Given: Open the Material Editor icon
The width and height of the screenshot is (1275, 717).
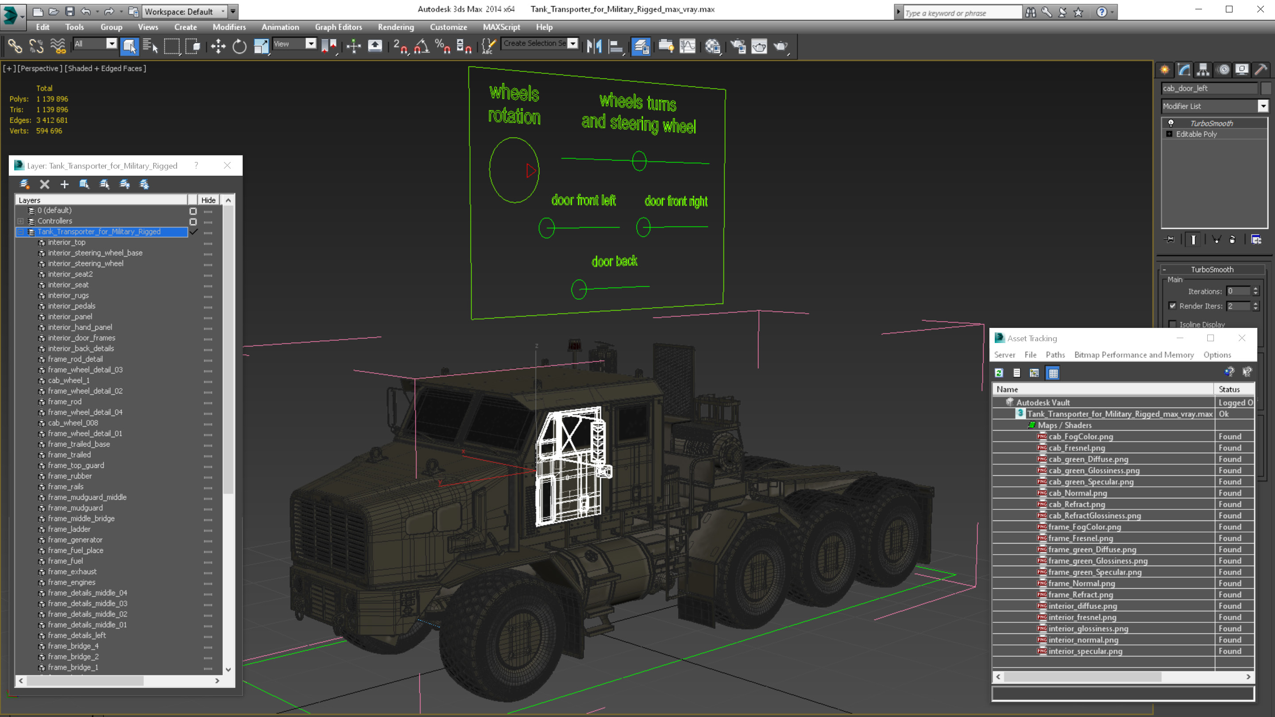Looking at the screenshot, I should tap(712, 46).
